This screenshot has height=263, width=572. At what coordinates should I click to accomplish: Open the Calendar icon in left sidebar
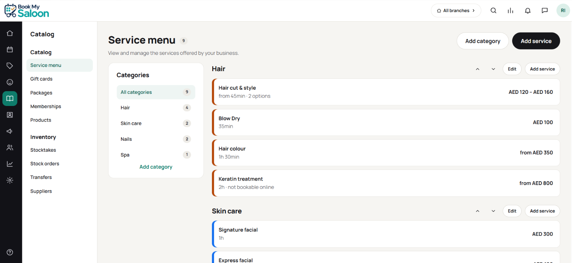point(10,50)
